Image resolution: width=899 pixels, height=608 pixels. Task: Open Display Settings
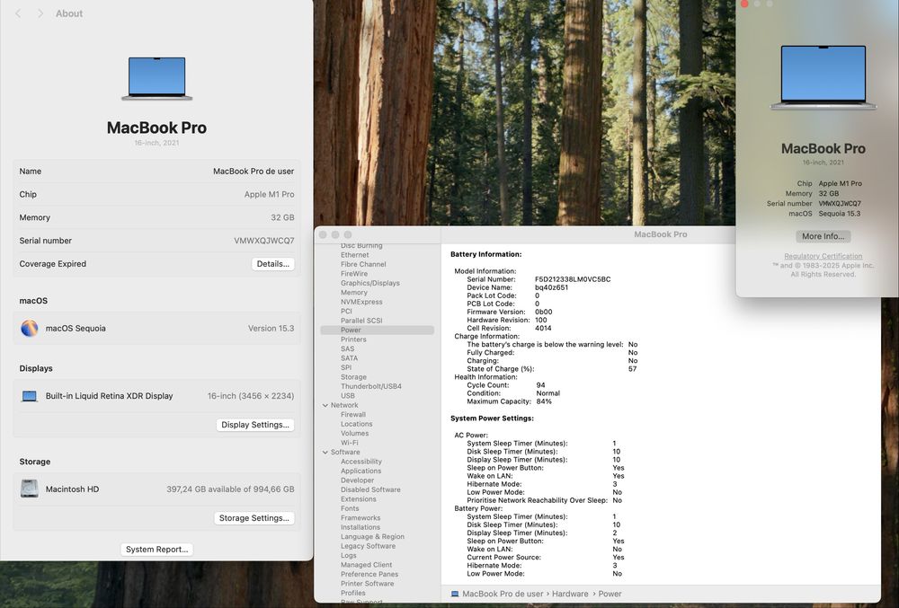pos(255,425)
